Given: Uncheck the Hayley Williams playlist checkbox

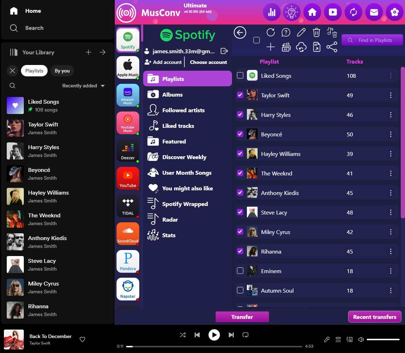Looking at the screenshot, I should pos(240,153).
